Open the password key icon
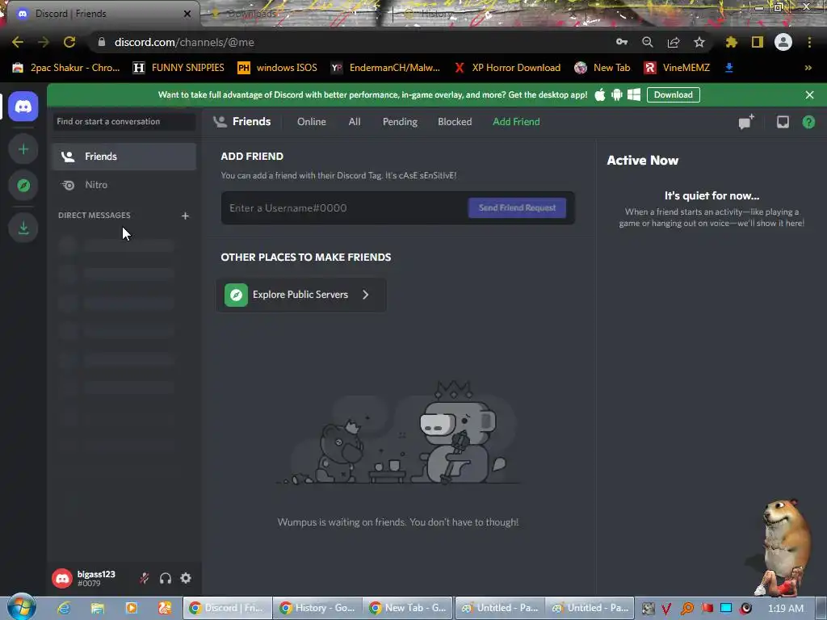The width and height of the screenshot is (827, 620). click(622, 42)
